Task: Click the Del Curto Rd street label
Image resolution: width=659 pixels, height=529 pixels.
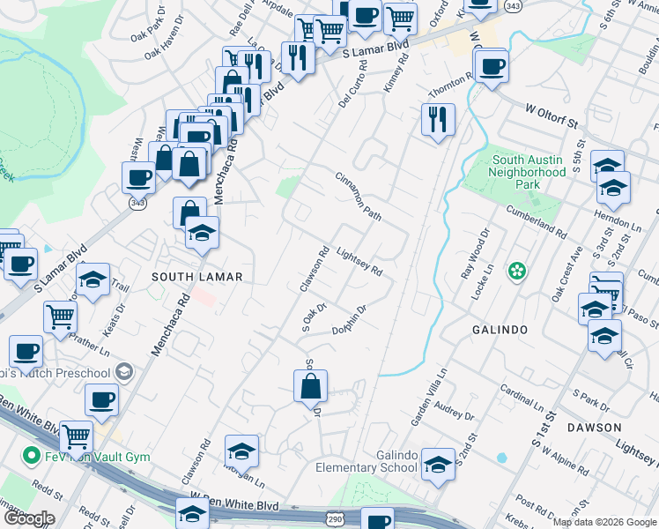Action: coord(352,84)
